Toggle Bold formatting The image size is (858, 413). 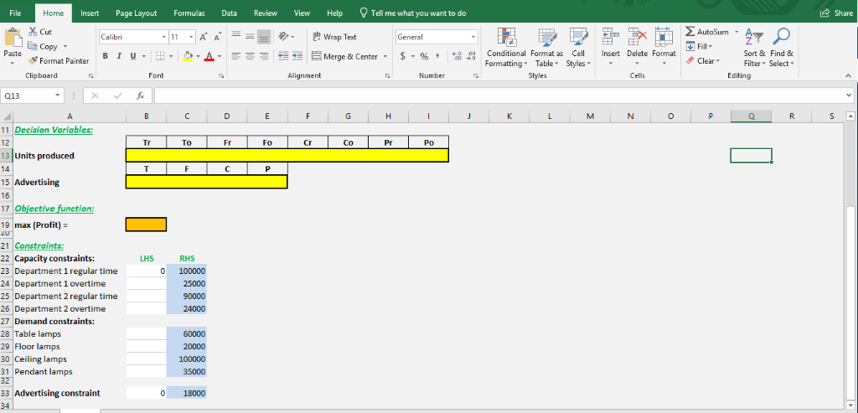(105, 56)
